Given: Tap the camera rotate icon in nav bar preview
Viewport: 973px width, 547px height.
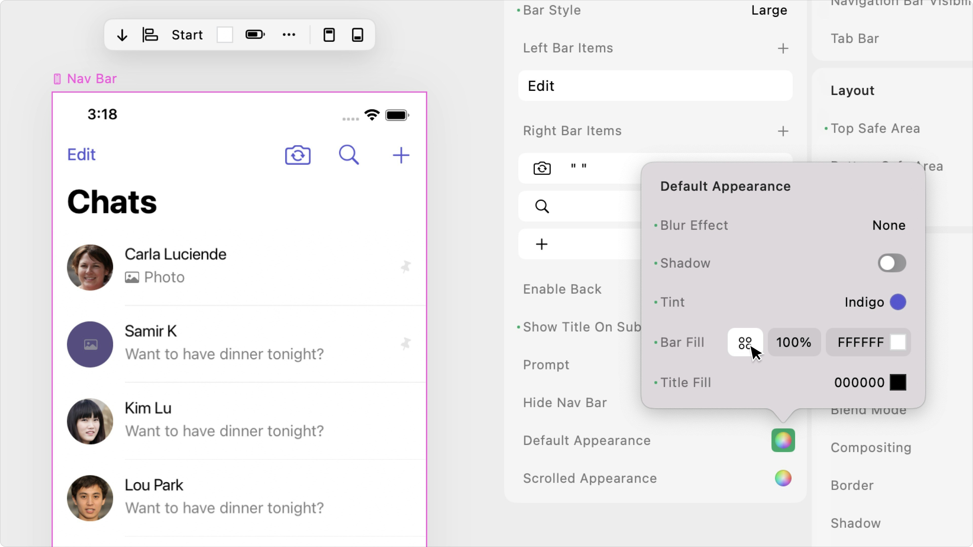Looking at the screenshot, I should click(298, 155).
